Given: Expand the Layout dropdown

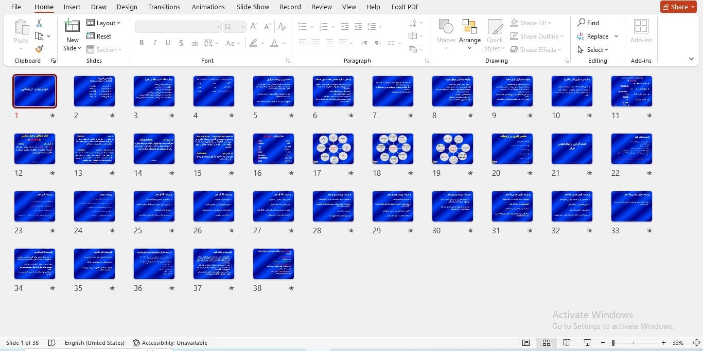Looking at the screenshot, I should [103, 23].
